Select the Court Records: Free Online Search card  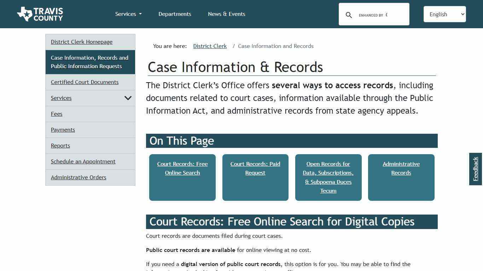click(x=182, y=168)
